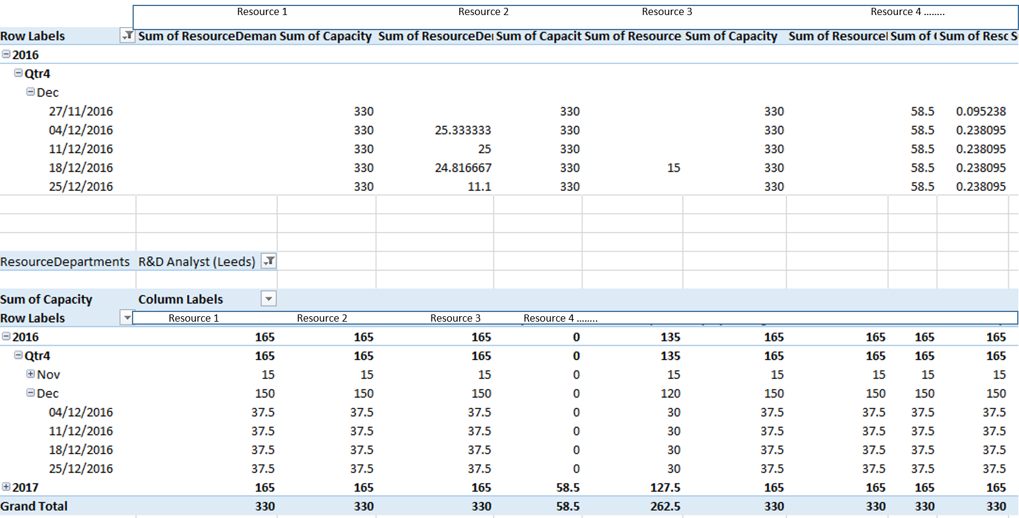Open the Column Labels dropdown
This screenshot has height=518, width=1019.
coord(269,299)
